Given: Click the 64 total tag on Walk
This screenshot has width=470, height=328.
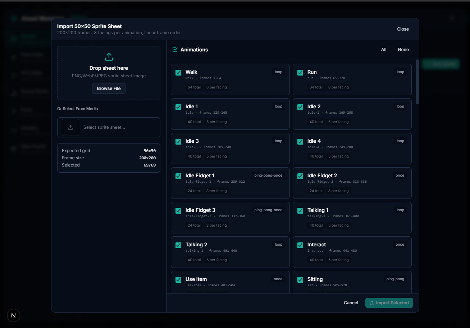Looking at the screenshot, I should pyautogui.click(x=194, y=87).
